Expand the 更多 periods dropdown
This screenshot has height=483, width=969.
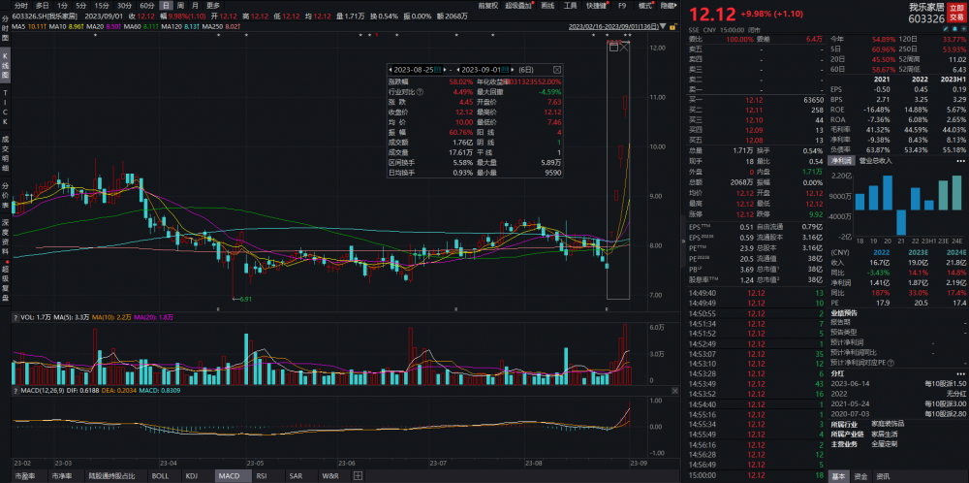point(212,5)
